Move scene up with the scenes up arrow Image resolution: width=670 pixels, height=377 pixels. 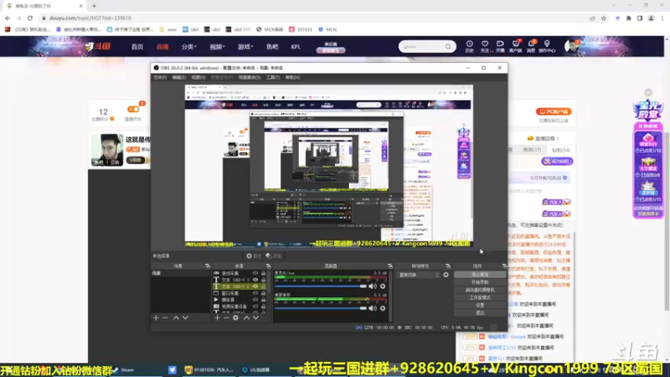pos(176,318)
